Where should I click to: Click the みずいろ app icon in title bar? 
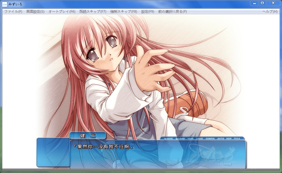click(5, 4)
